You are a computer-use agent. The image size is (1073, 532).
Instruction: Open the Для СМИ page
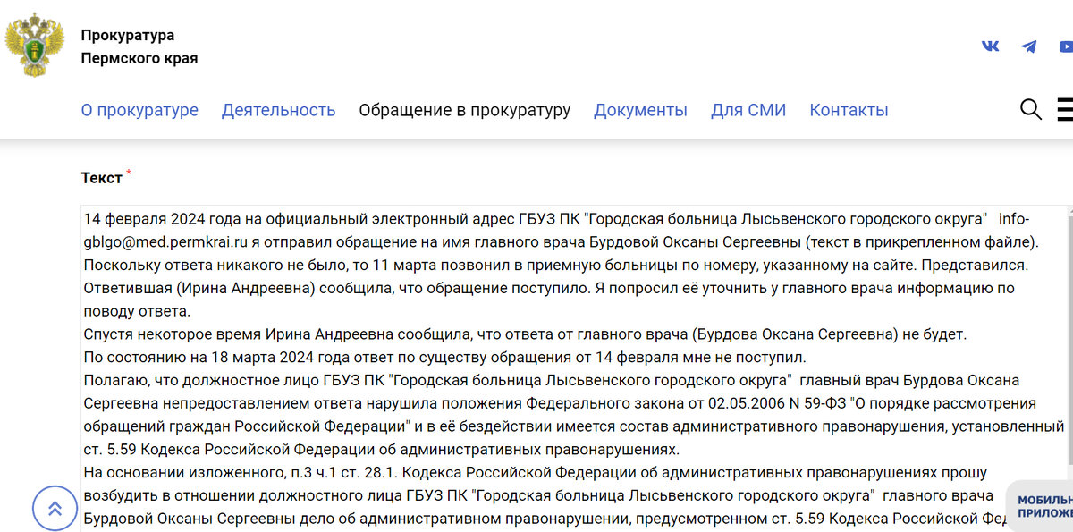748,110
